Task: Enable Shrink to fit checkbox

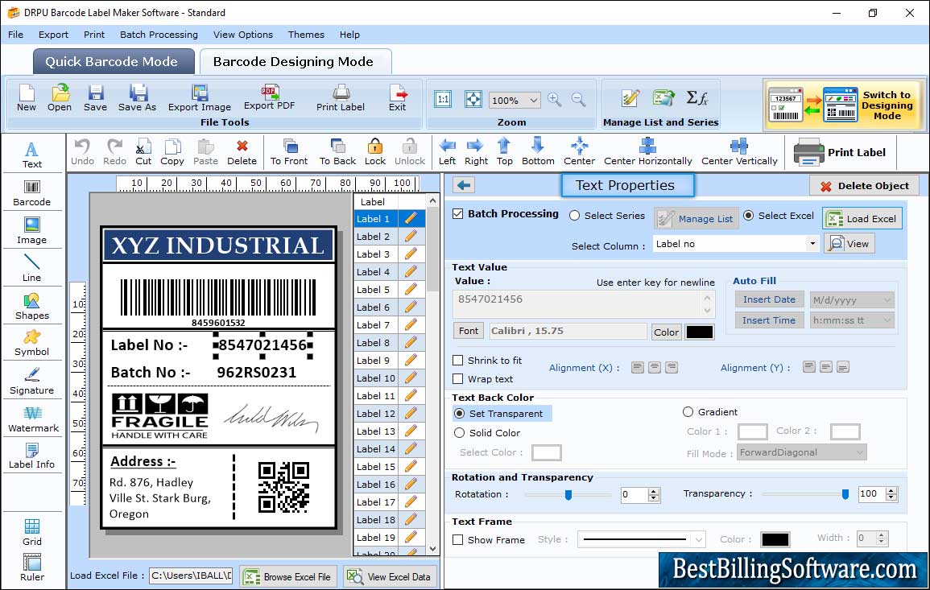Action: pyautogui.click(x=458, y=361)
